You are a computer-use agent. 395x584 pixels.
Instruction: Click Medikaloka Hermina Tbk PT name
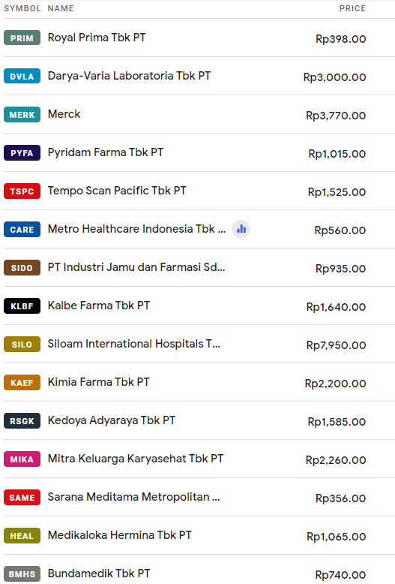click(120, 535)
